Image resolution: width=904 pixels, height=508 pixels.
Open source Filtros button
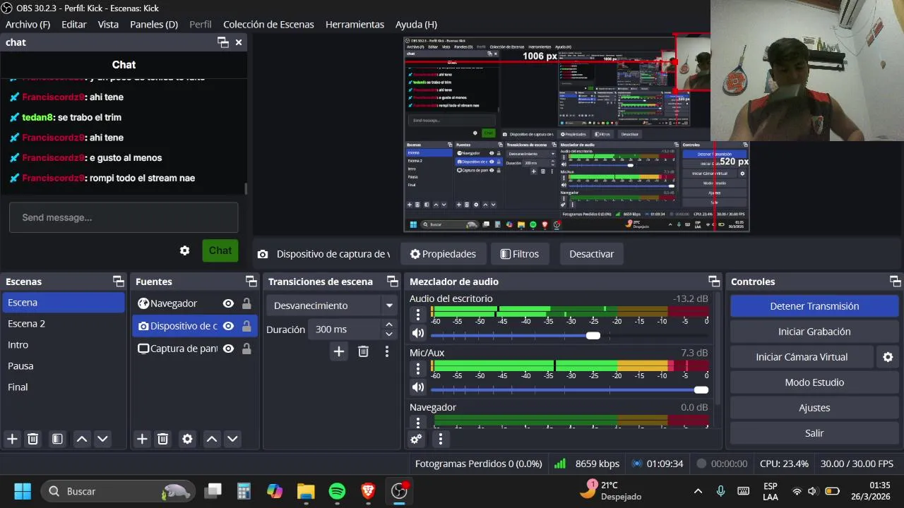519,254
